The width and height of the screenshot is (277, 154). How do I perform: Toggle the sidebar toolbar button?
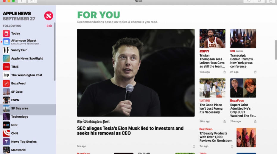[32, 1]
